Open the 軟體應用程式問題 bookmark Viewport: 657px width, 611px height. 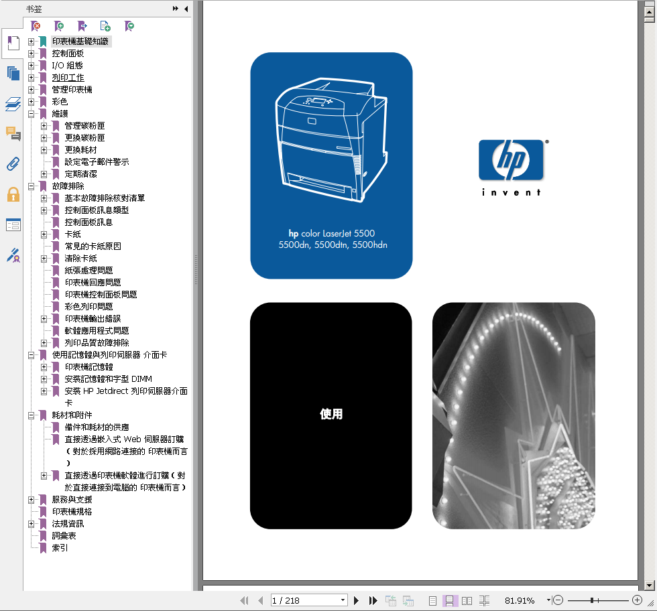coord(97,331)
